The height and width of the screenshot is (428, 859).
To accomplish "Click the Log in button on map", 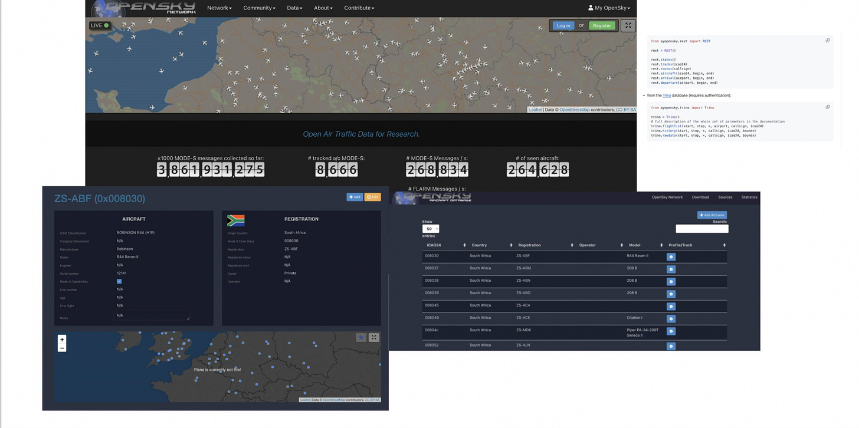I will pyautogui.click(x=563, y=25).
